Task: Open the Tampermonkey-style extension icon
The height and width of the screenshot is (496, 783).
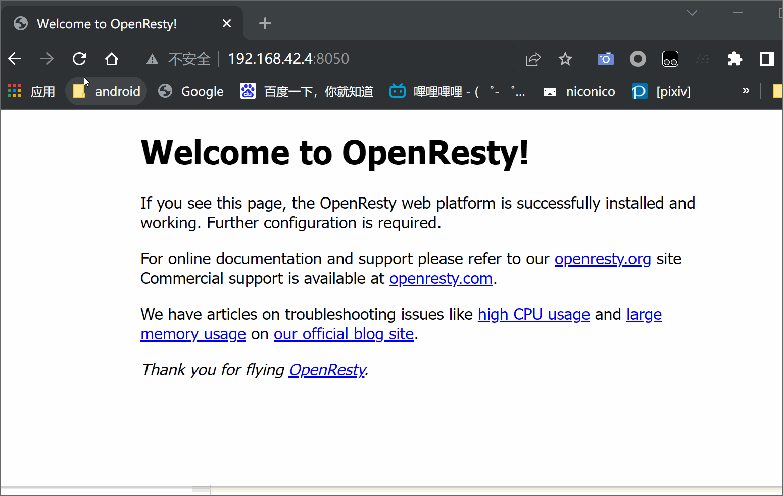Action: pos(670,59)
